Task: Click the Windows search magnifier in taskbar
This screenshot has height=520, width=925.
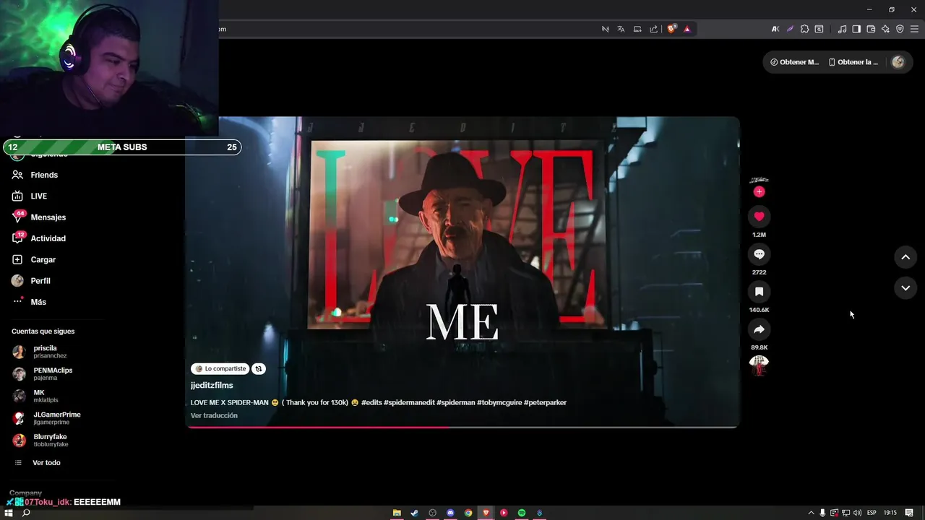Action: click(x=26, y=513)
